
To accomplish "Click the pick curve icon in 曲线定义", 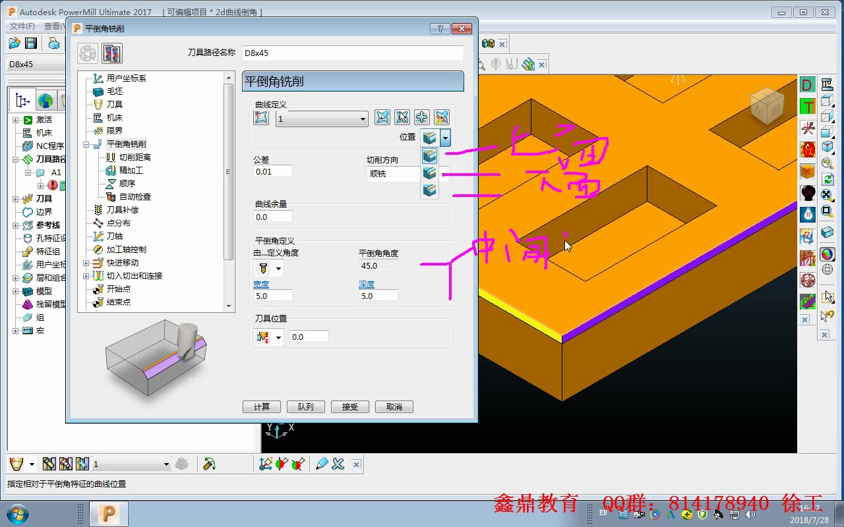I will 262,118.
